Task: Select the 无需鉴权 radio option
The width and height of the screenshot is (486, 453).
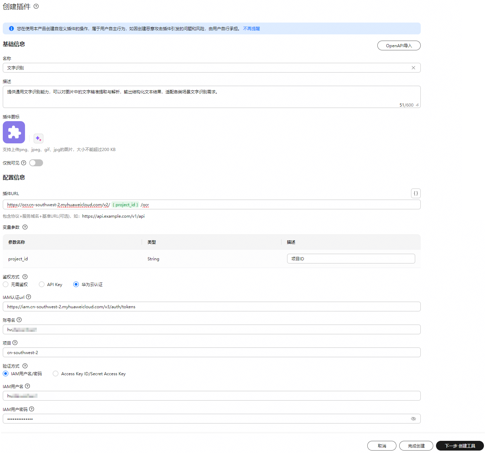Action: [x=6, y=284]
